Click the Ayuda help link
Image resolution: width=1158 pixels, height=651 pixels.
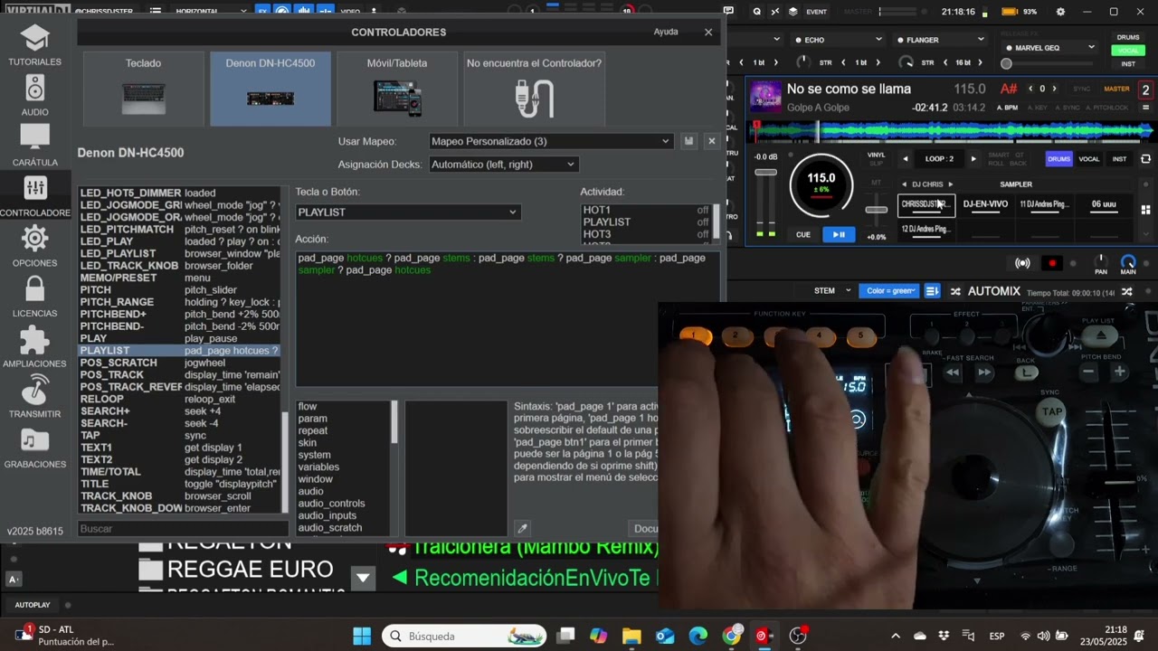(x=666, y=32)
